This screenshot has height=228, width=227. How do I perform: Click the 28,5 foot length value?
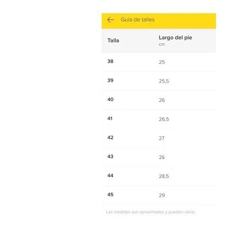click(x=164, y=176)
